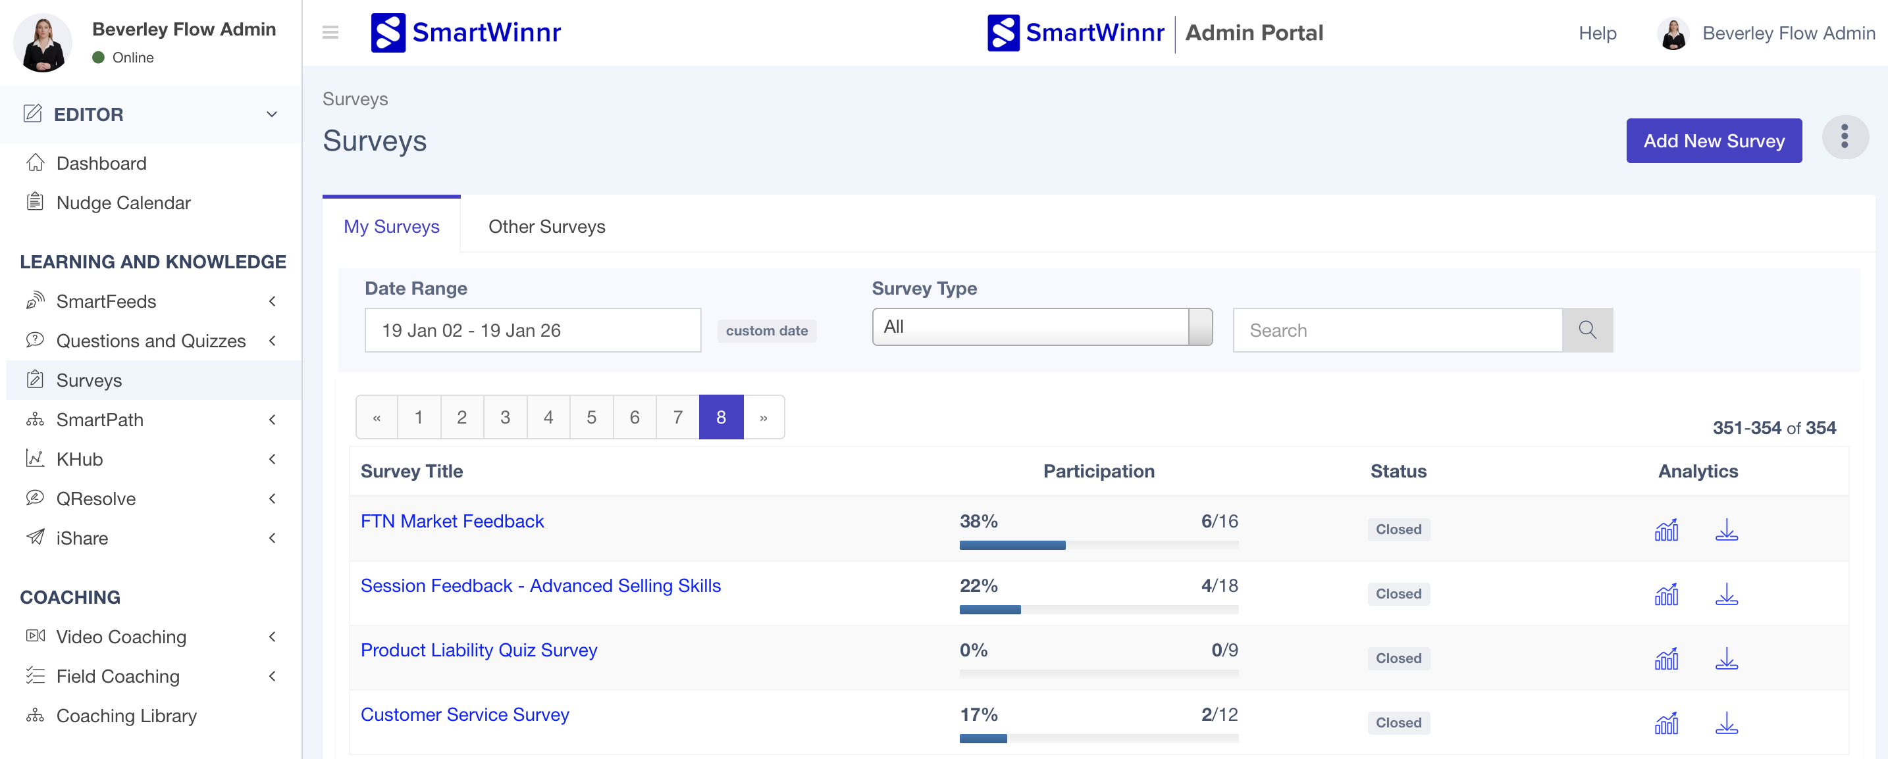1888x759 pixels.
Task: Open the Customer Service Survey link
Action: pos(465,714)
